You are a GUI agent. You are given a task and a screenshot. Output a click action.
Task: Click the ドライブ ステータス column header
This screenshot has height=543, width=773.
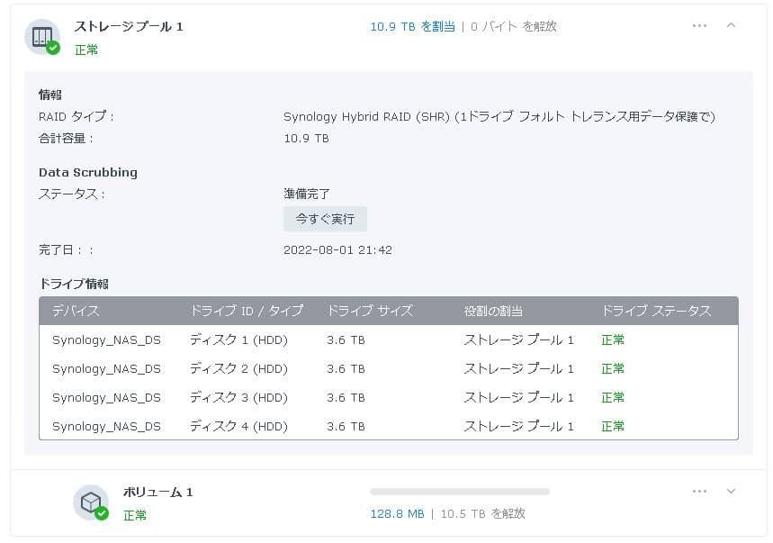click(x=658, y=311)
